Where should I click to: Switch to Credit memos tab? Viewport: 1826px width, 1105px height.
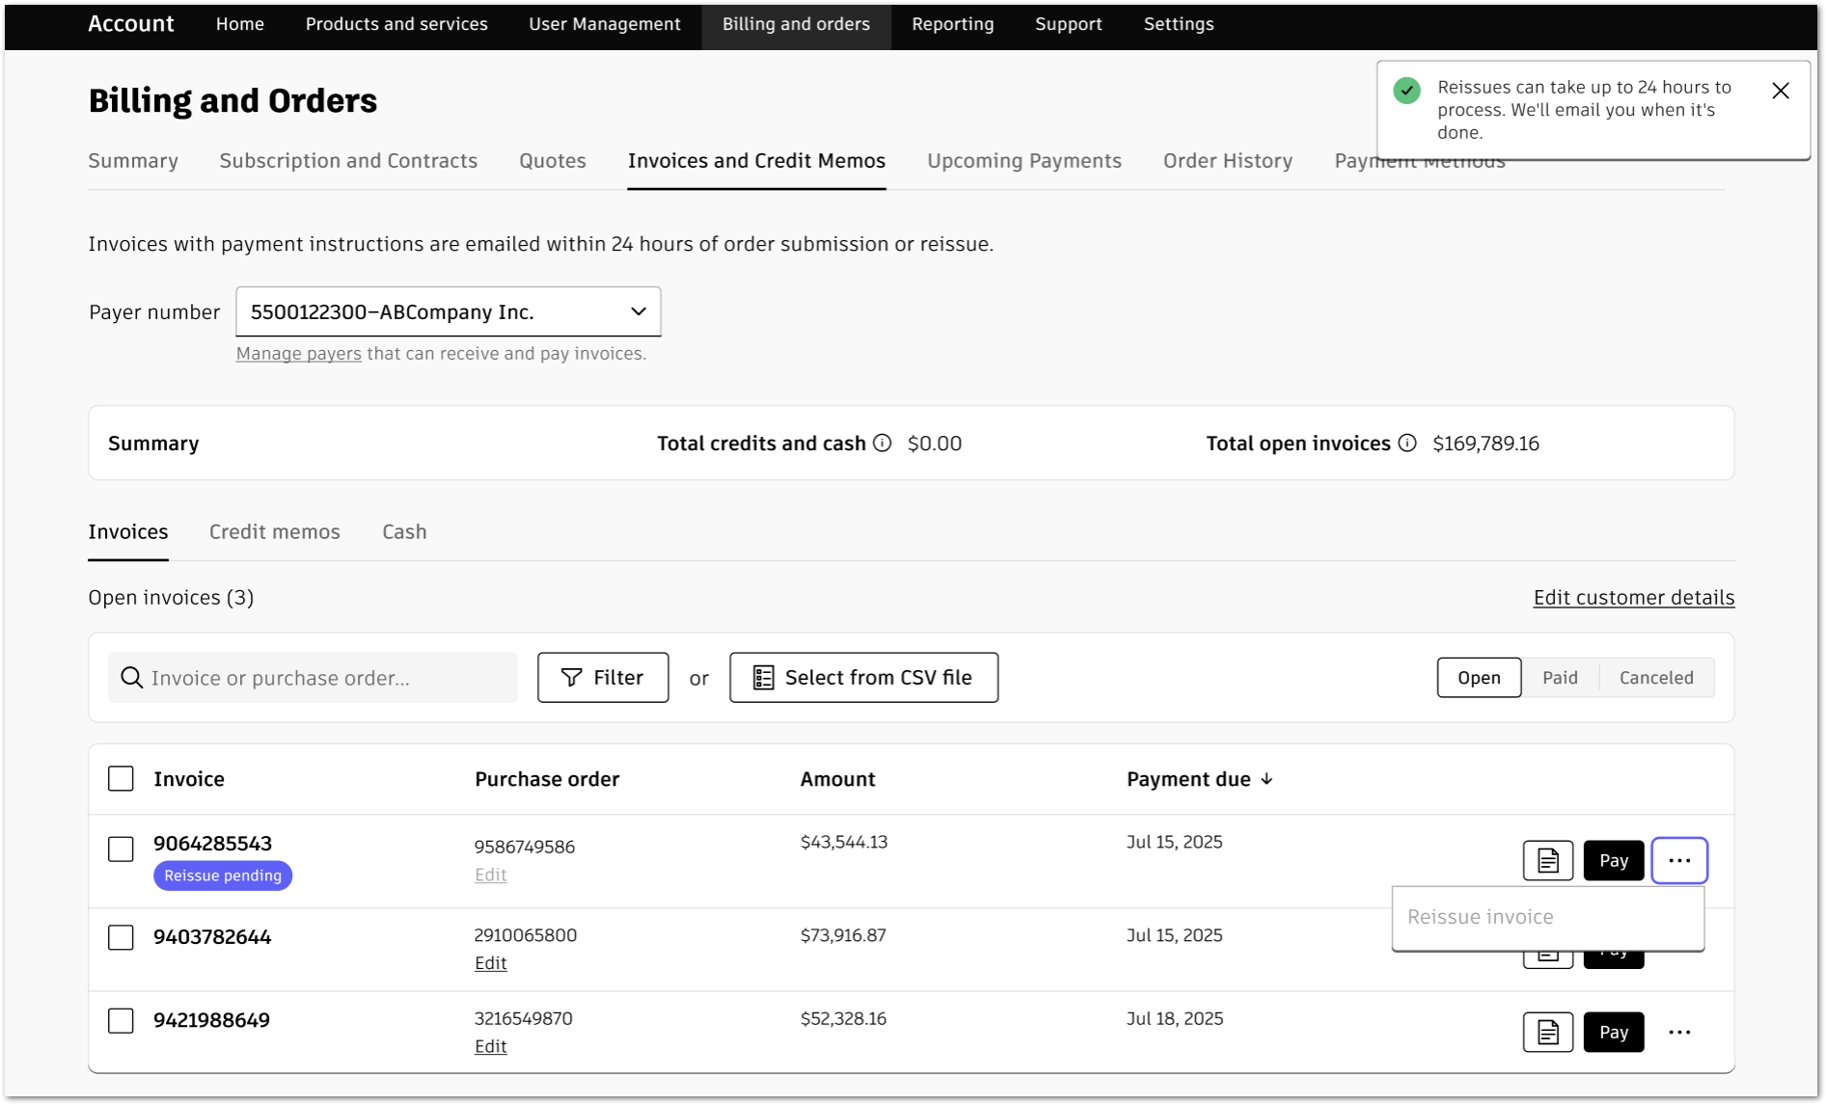(274, 531)
